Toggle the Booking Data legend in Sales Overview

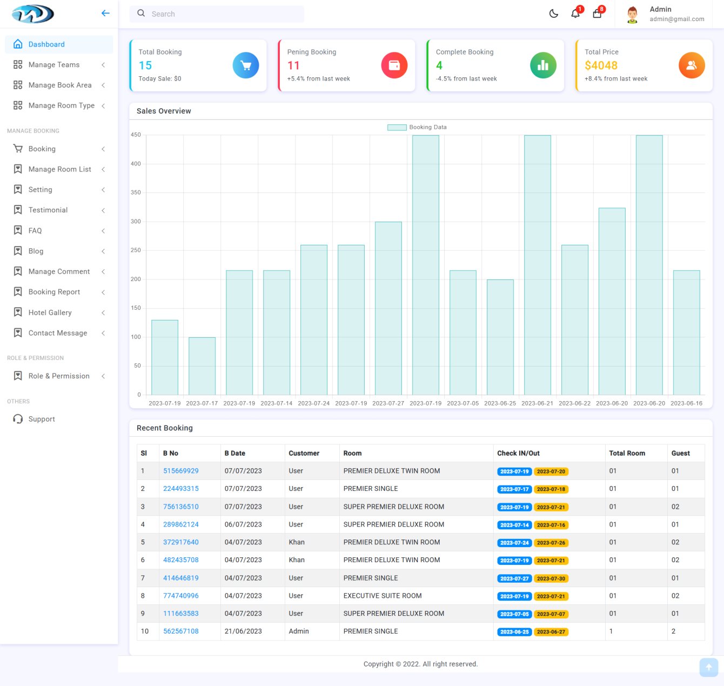click(417, 127)
